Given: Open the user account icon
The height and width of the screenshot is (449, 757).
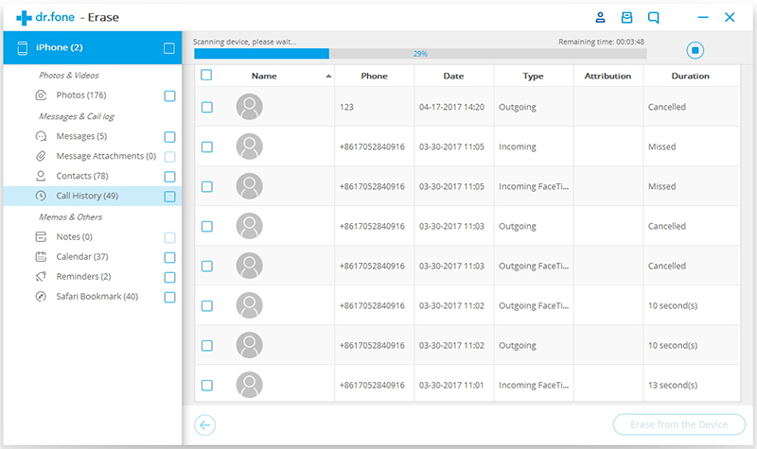Looking at the screenshot, I should click(600, 17).
